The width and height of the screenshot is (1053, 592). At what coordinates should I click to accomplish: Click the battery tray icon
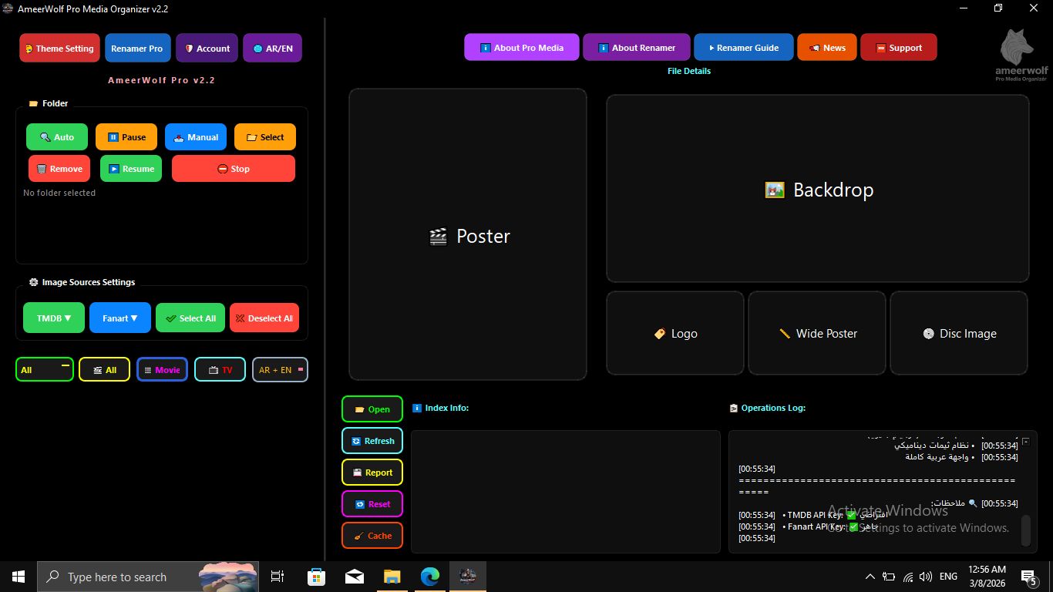click(x=889, y=577)
